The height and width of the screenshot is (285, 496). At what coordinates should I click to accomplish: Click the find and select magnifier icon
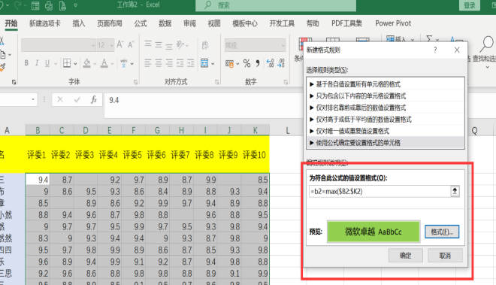(x=486, y=44)
